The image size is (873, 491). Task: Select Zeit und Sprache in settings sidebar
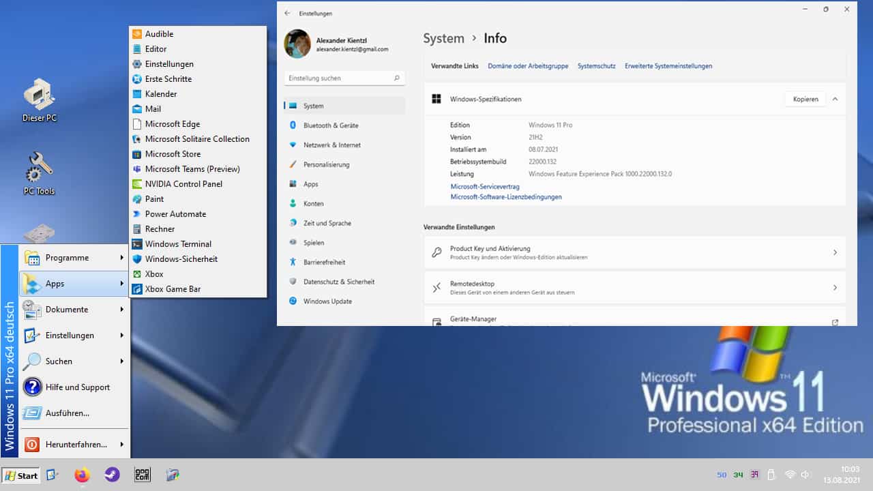pyautogui.click(x=344, y=223)
